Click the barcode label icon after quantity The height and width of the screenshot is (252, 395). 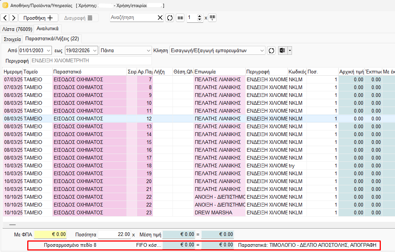[x=212, y=18]
